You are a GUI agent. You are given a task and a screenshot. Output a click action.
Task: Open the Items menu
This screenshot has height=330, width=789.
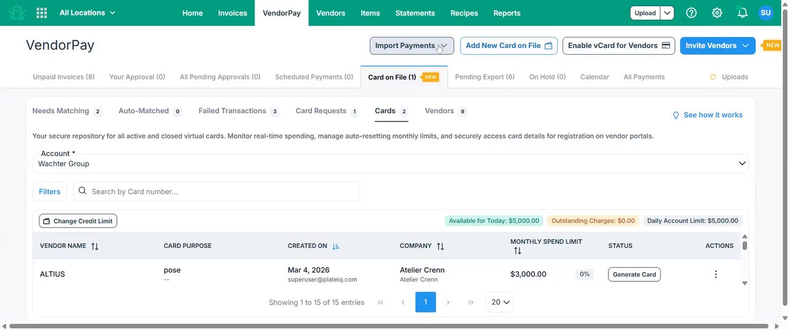[x=370, y=13]
